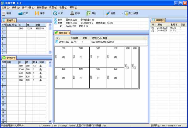Open the 编辑(E) menu

click(16, 8)
